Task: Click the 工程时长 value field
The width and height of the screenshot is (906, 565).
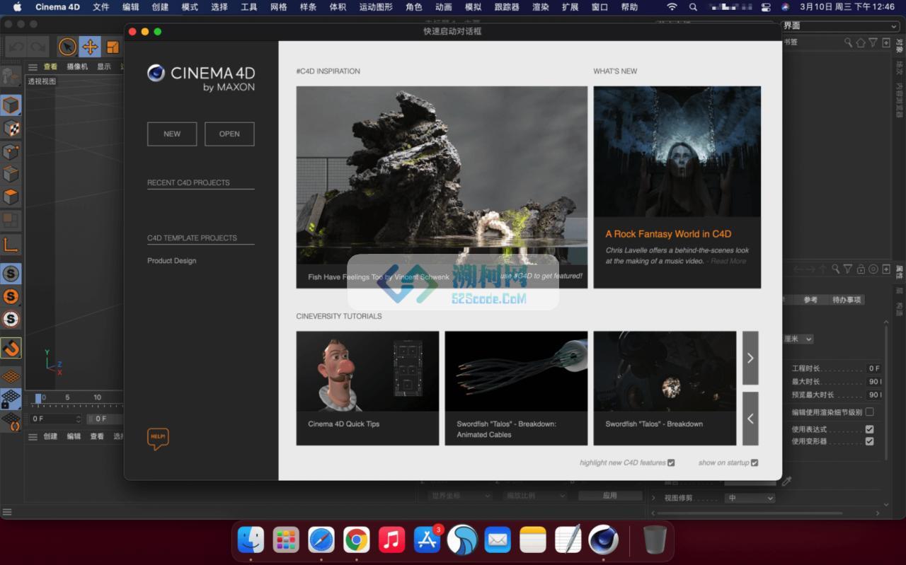Action: 875,368
